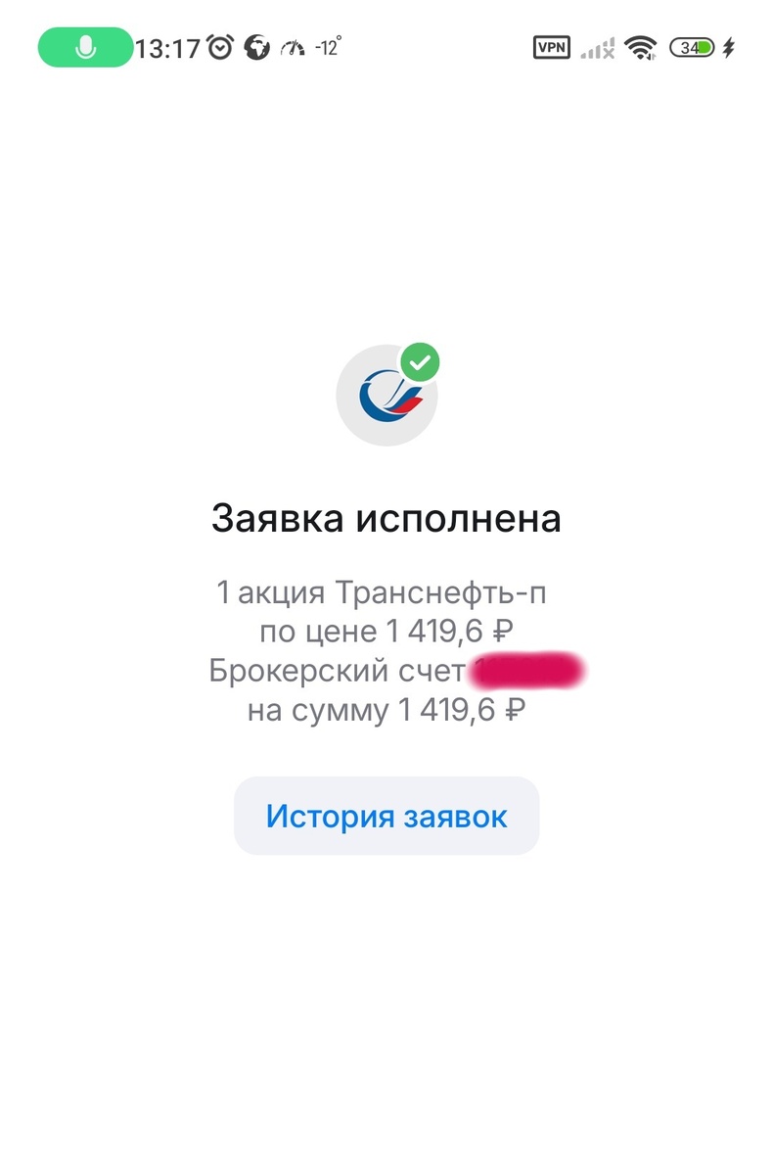Tap the VPN indicator icon
Screen dimensions: 773x1175
click(x=552, y=47)
